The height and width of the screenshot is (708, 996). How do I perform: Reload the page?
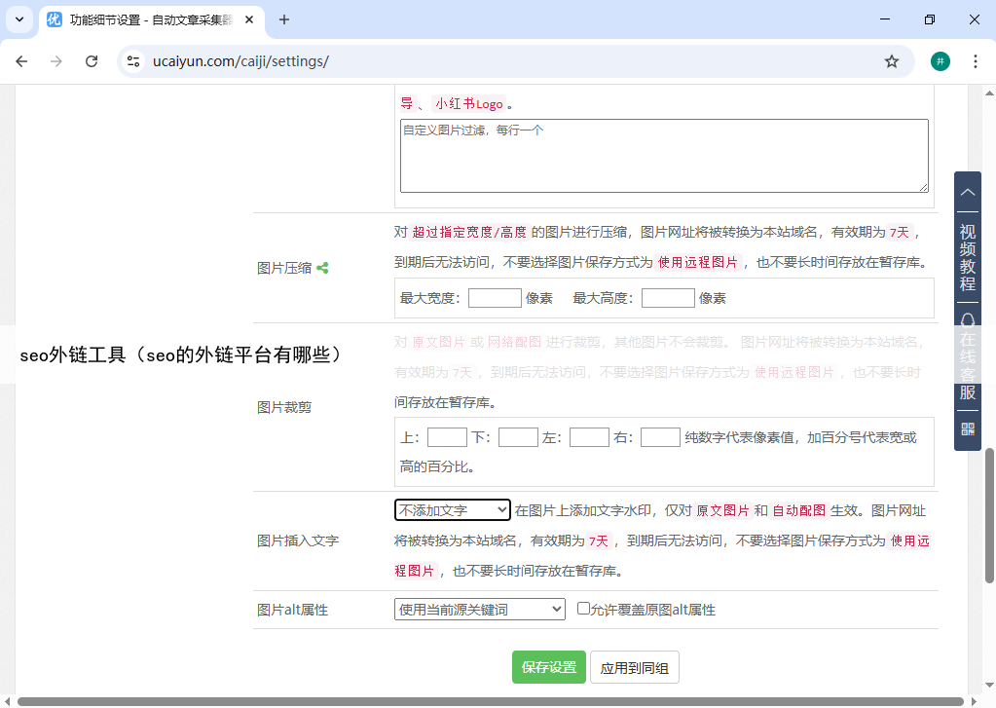pyautogui.click(x=92, y=61)
